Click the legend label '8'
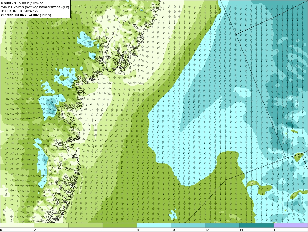The height and width of the screenshot is (232, 308). 137,230
